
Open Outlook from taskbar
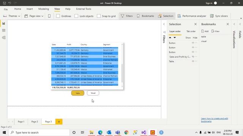point(109,133)
